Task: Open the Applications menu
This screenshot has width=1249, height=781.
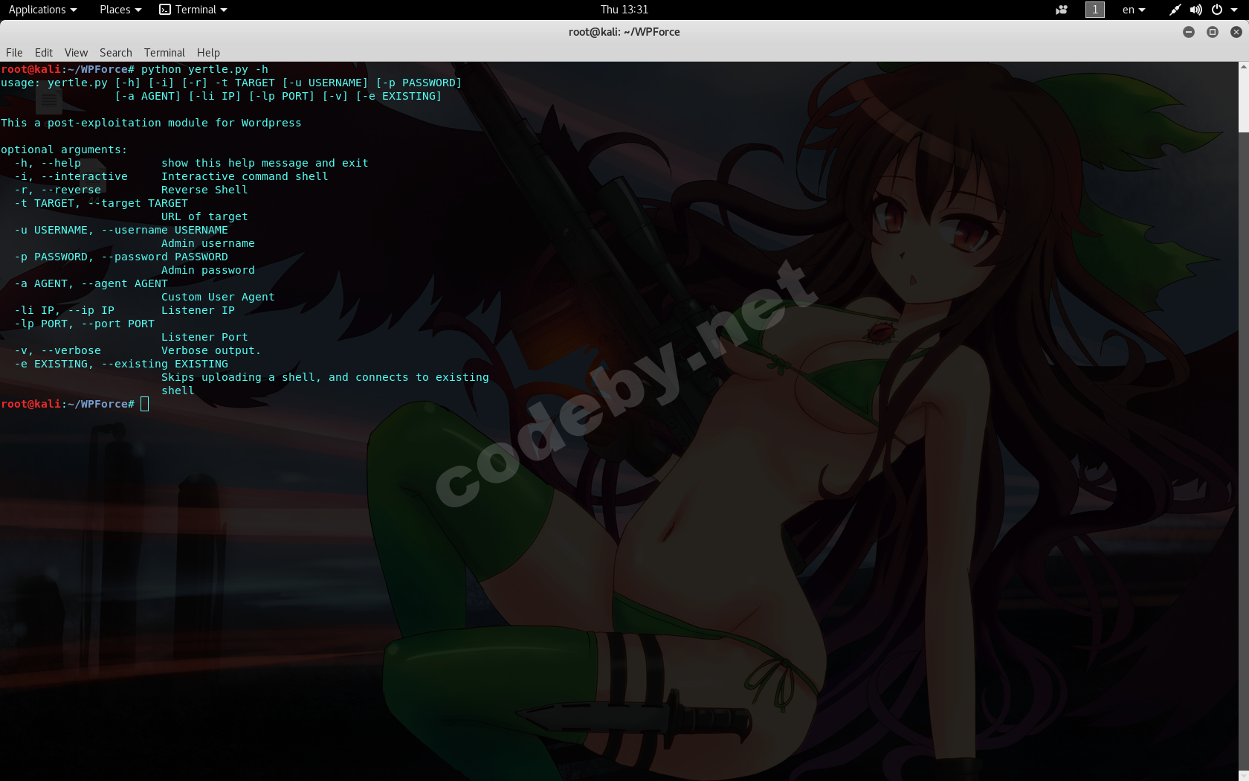Action: click(x=42, y=10)
